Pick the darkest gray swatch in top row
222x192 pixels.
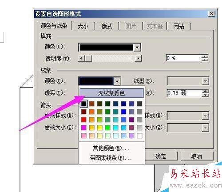139,104
